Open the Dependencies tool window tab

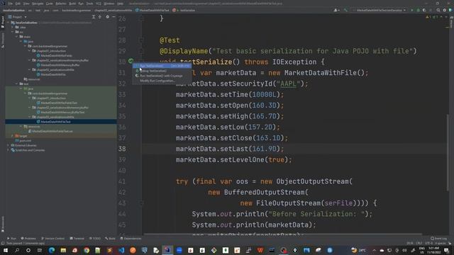[x=131, y=239]
